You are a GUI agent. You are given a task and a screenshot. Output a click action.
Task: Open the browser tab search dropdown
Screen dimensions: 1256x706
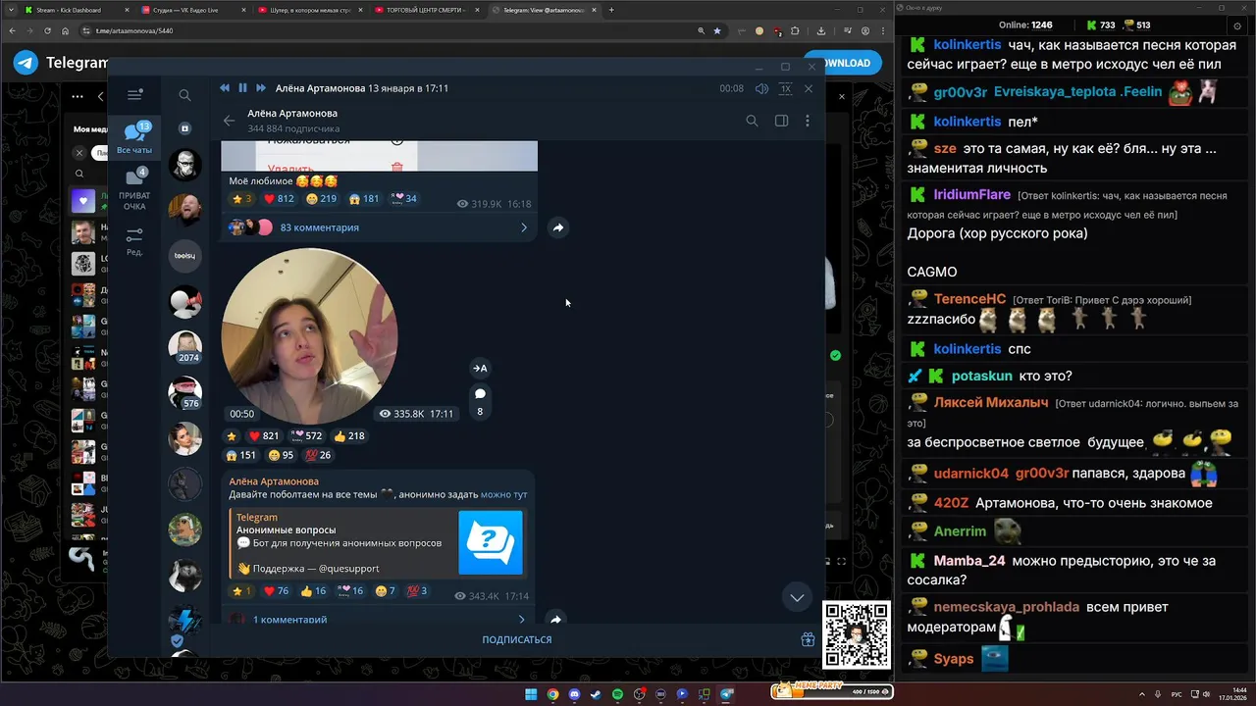tap(10, 10)
